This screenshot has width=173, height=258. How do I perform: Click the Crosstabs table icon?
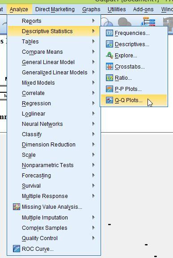(x=110, y=67)
